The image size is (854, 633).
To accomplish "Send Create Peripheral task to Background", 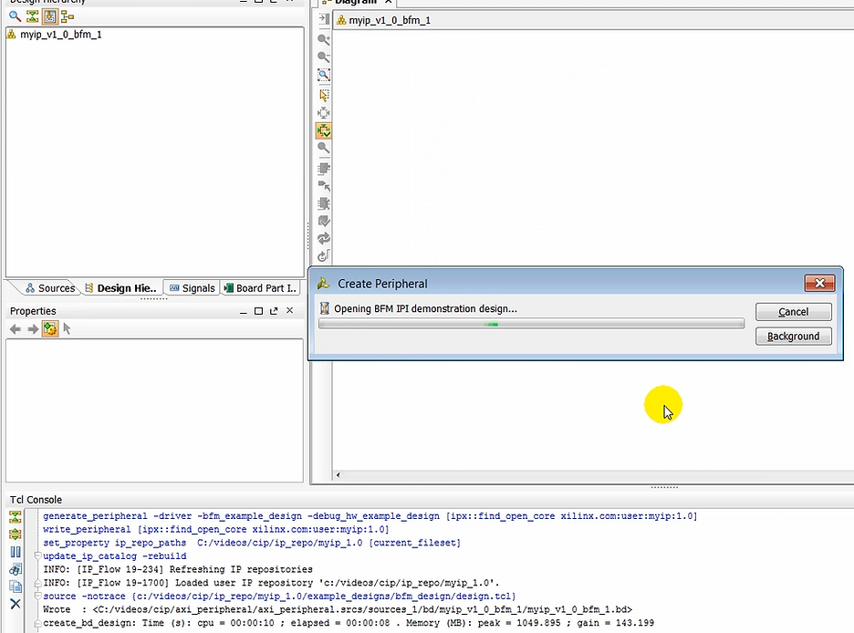I will pyautogui.click(x=792, y=336).
